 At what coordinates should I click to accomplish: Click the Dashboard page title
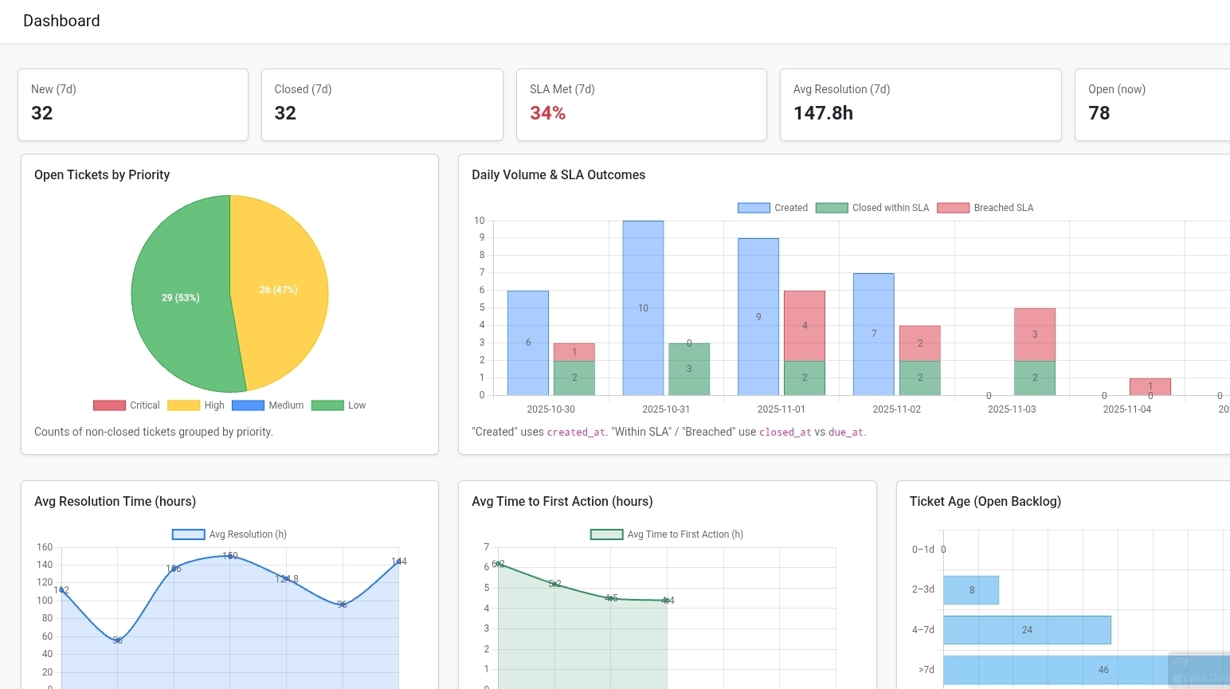pos(61,21)
